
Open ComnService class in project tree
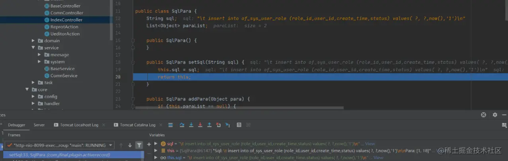tap(64, 76)
